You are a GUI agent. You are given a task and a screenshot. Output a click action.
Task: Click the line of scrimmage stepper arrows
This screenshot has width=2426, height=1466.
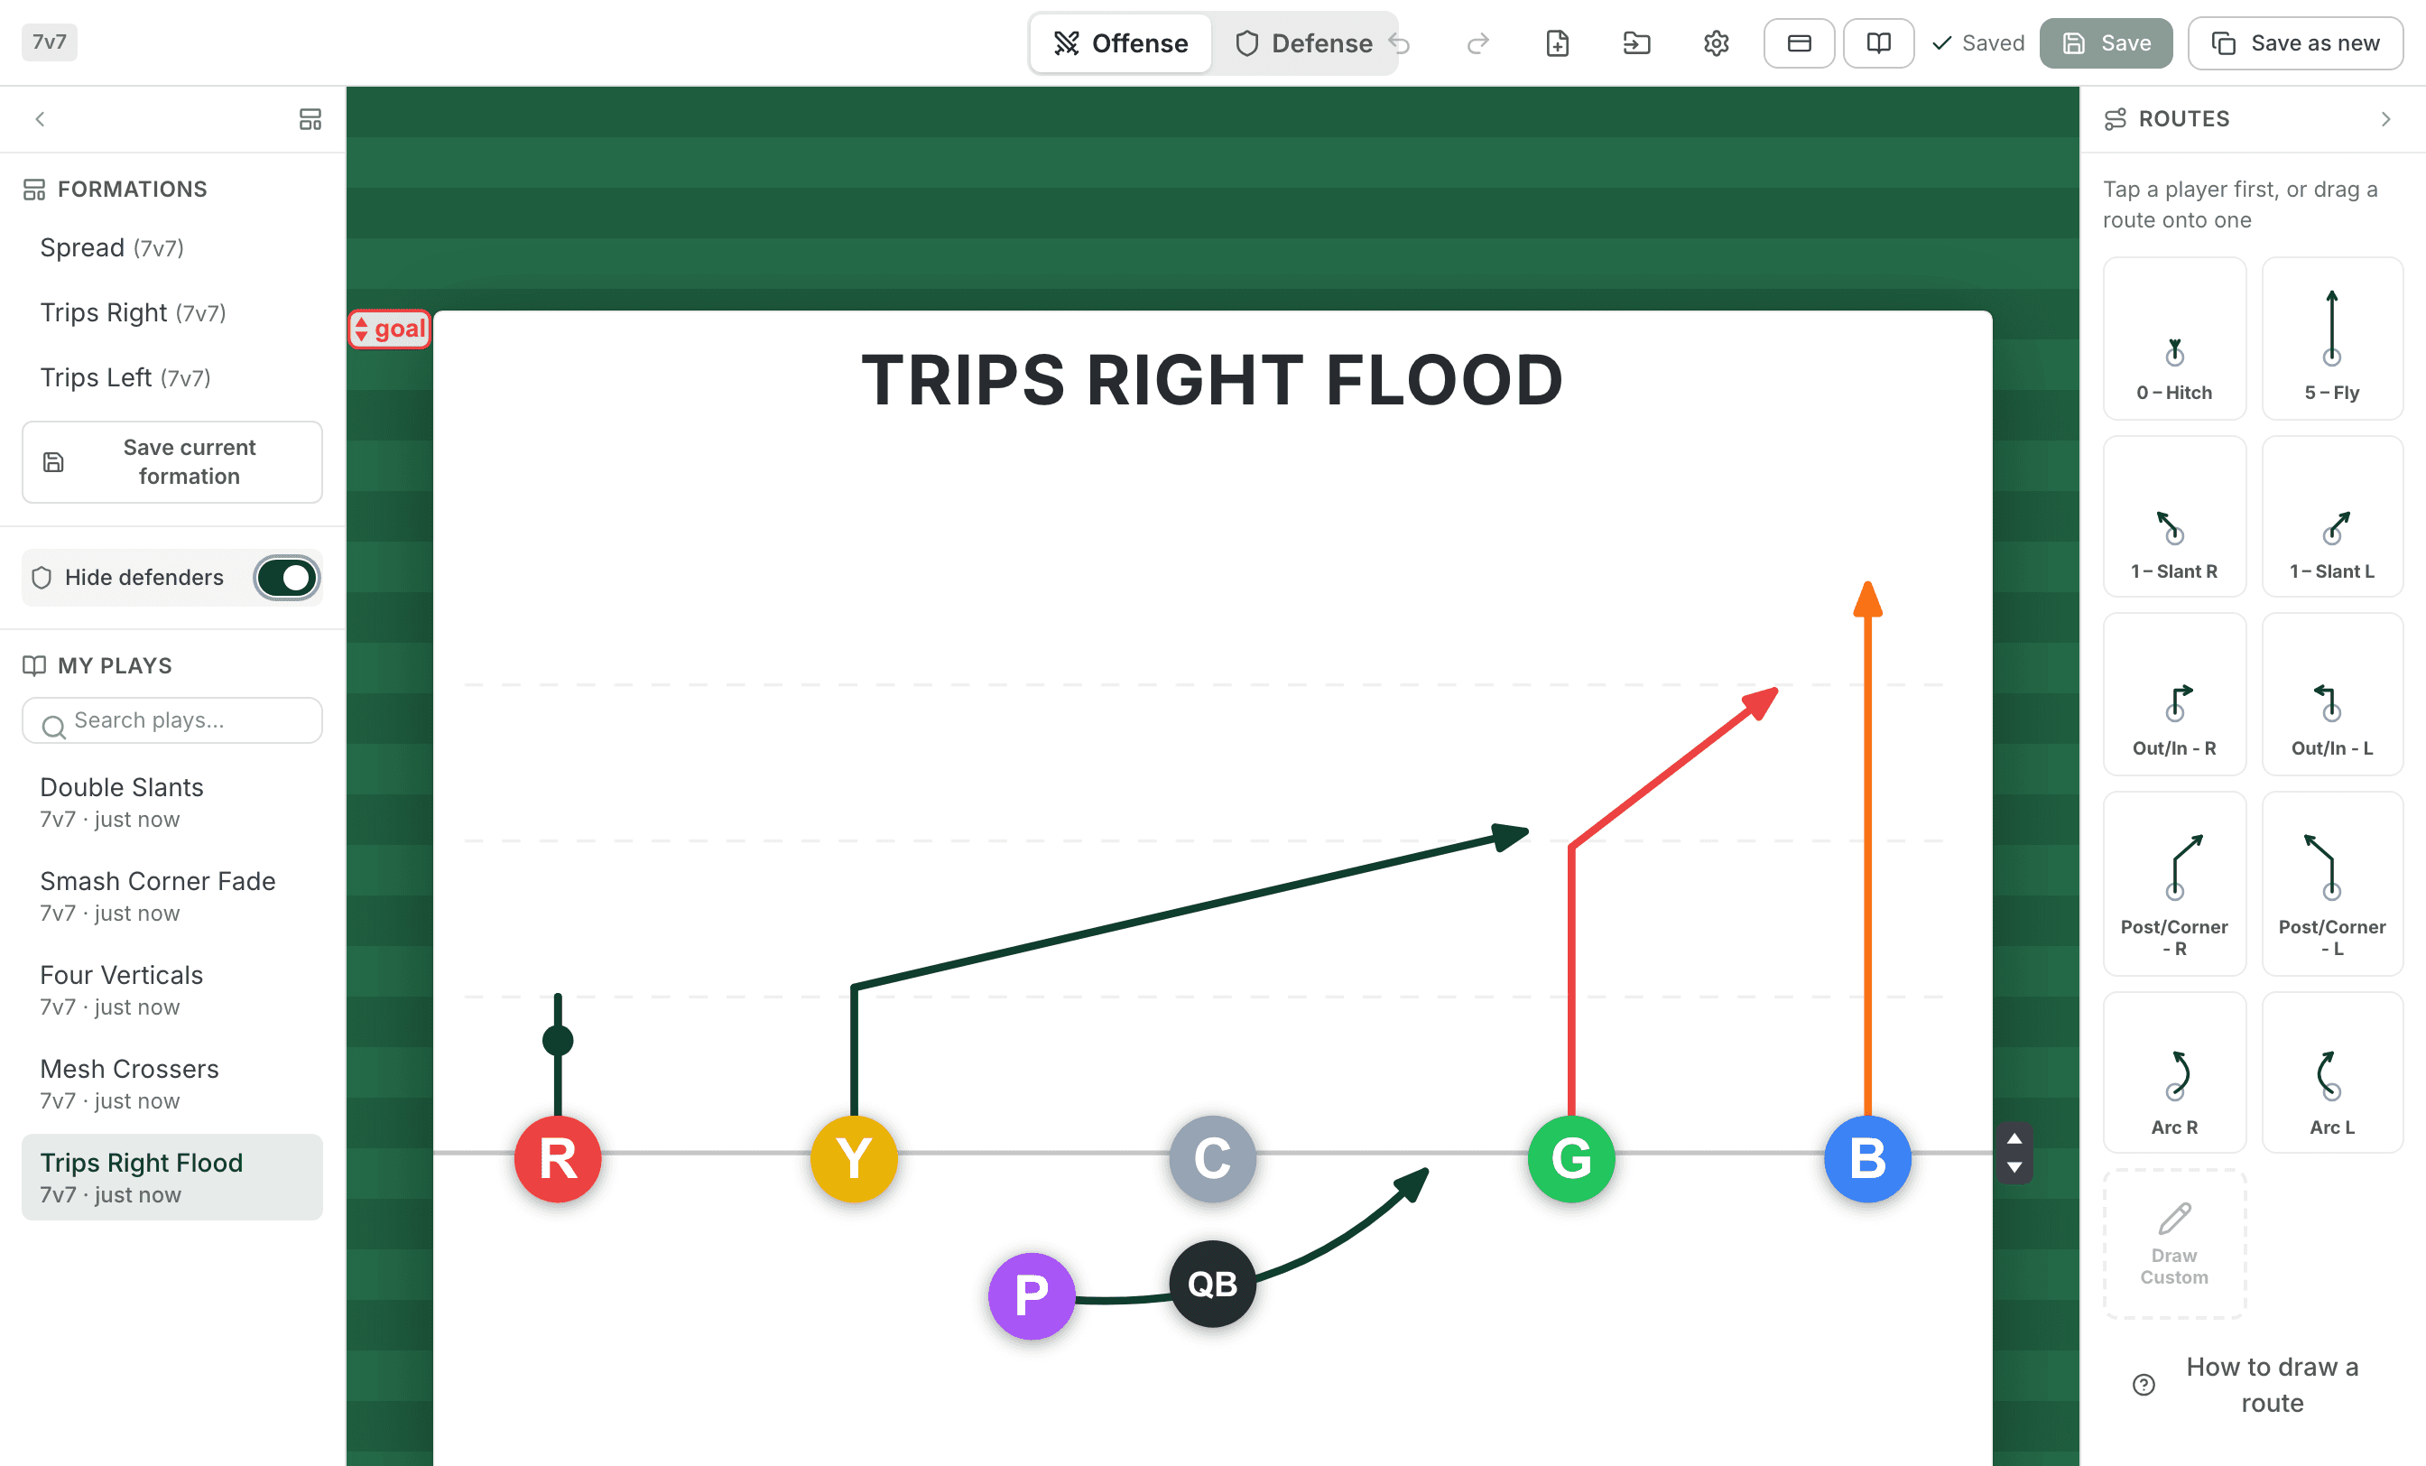pyautogui.click(x=2014, y=1153)
